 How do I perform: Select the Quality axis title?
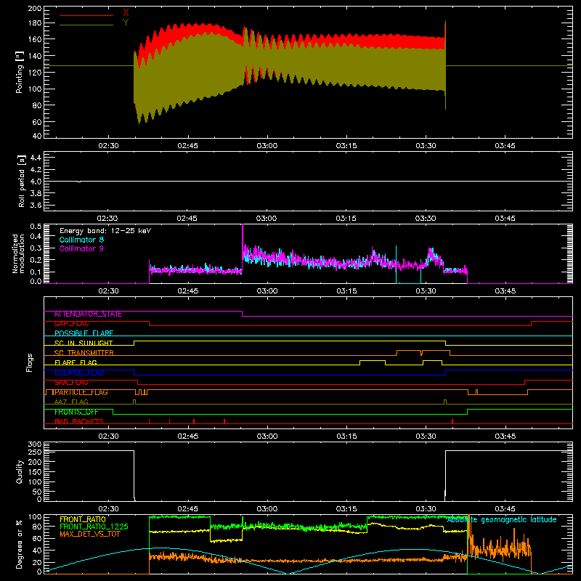tap(20, 471)
